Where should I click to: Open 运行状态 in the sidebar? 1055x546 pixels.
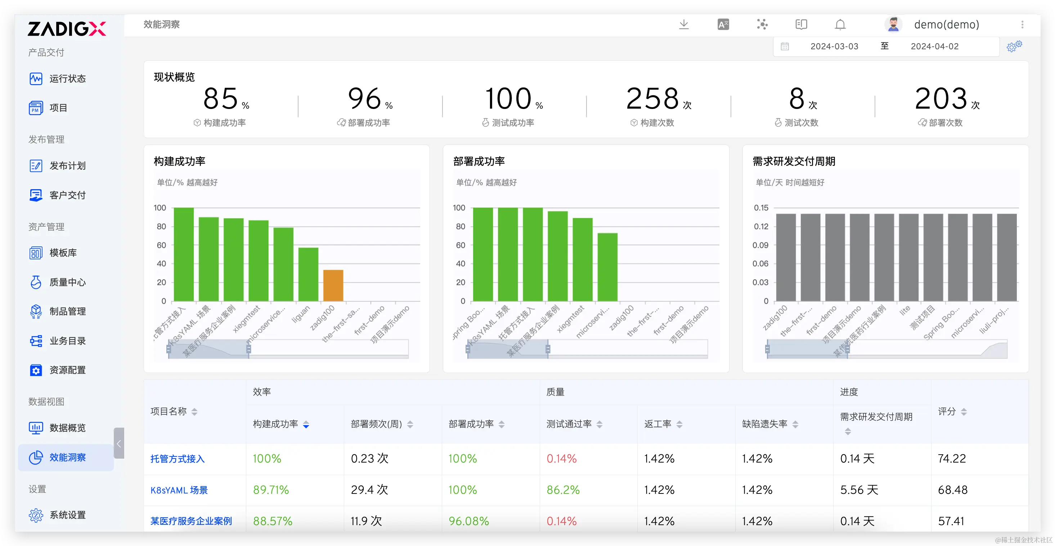coord(68,78)
